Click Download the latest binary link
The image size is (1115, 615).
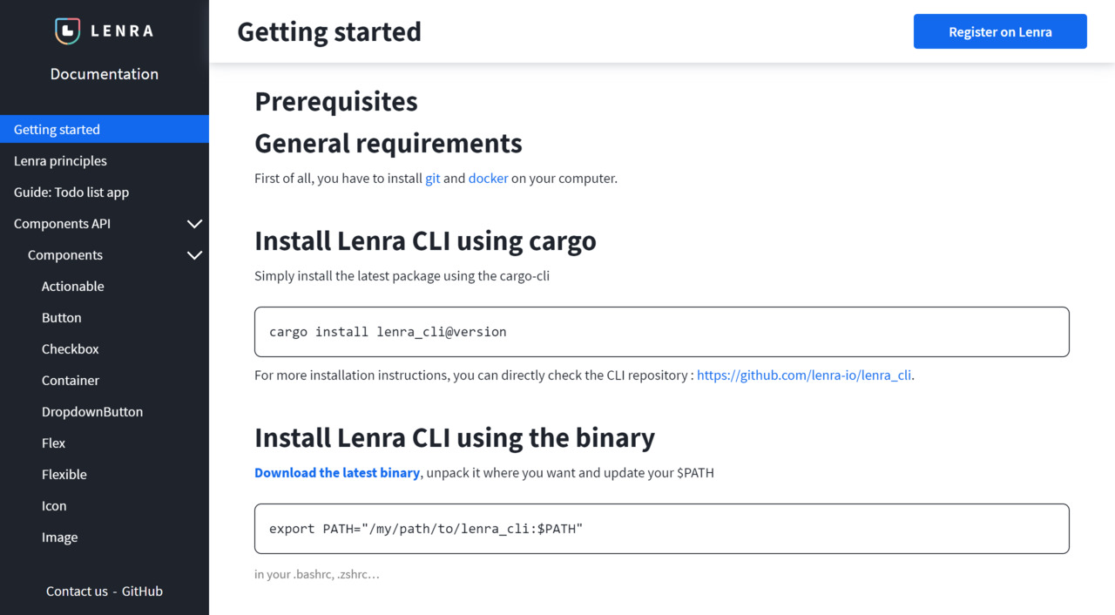click(337, 473)
